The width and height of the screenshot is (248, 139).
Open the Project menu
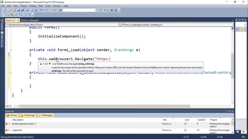click(24, 6)
